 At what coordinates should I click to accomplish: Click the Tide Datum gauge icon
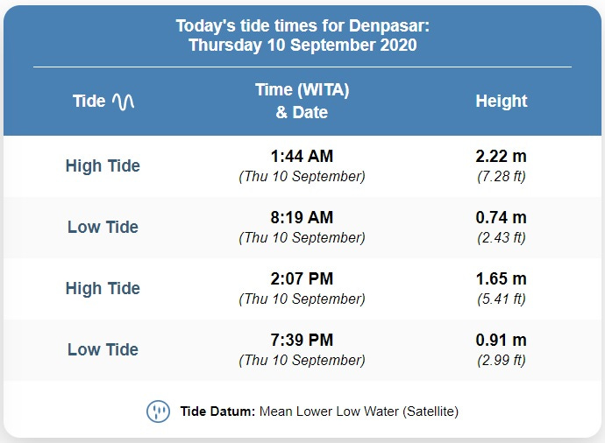[158, 411]
